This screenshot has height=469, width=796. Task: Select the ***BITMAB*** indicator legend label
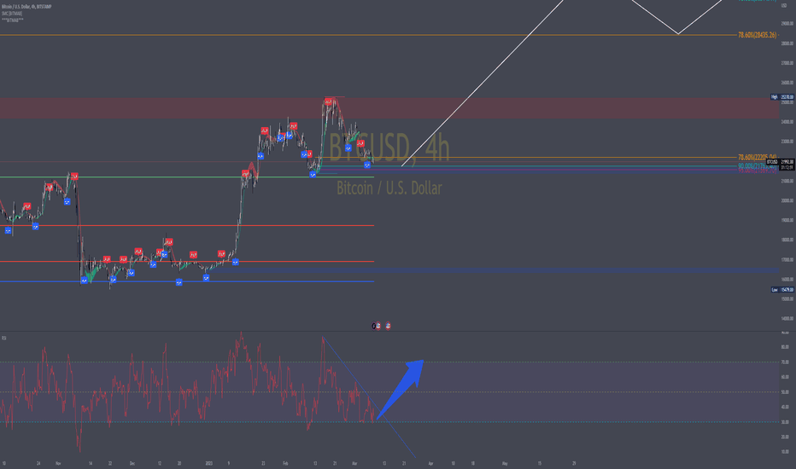click(12, 20)
